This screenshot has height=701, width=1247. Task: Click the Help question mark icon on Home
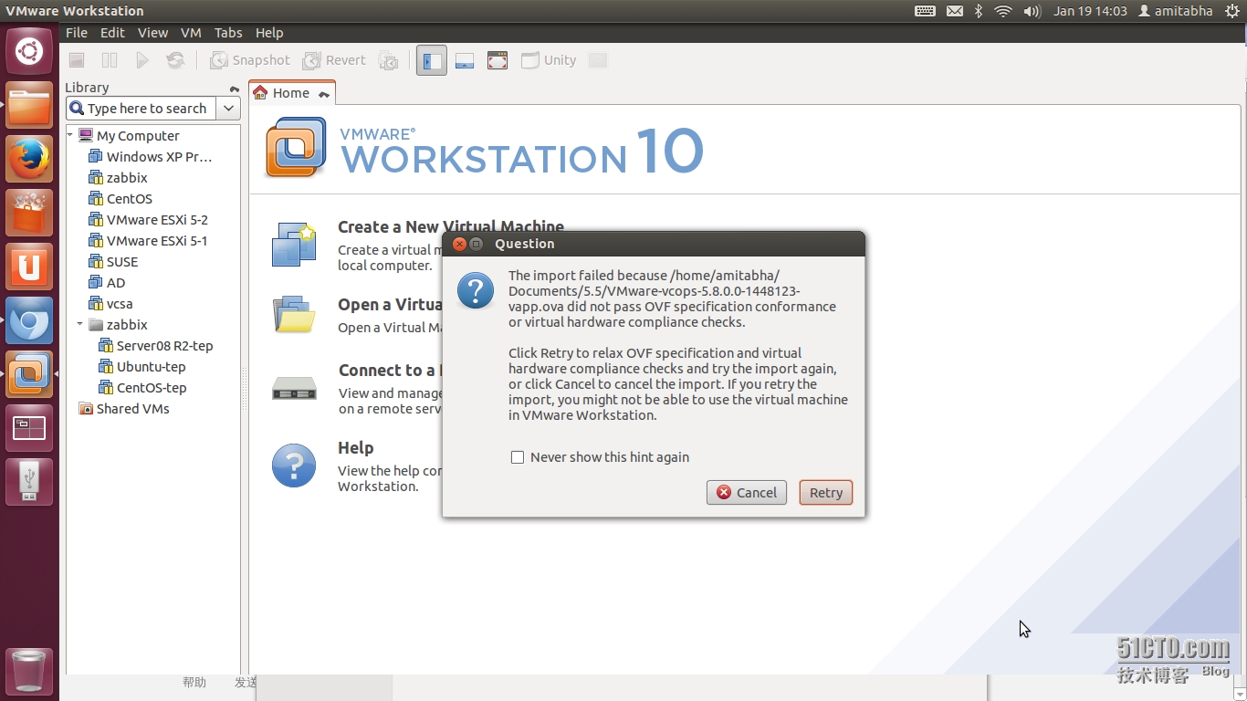[x=294, y=465]
